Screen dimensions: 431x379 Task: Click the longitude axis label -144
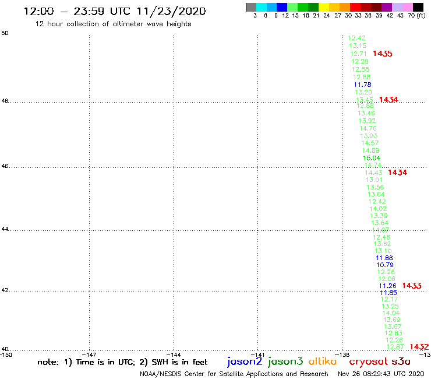[174, 355]
